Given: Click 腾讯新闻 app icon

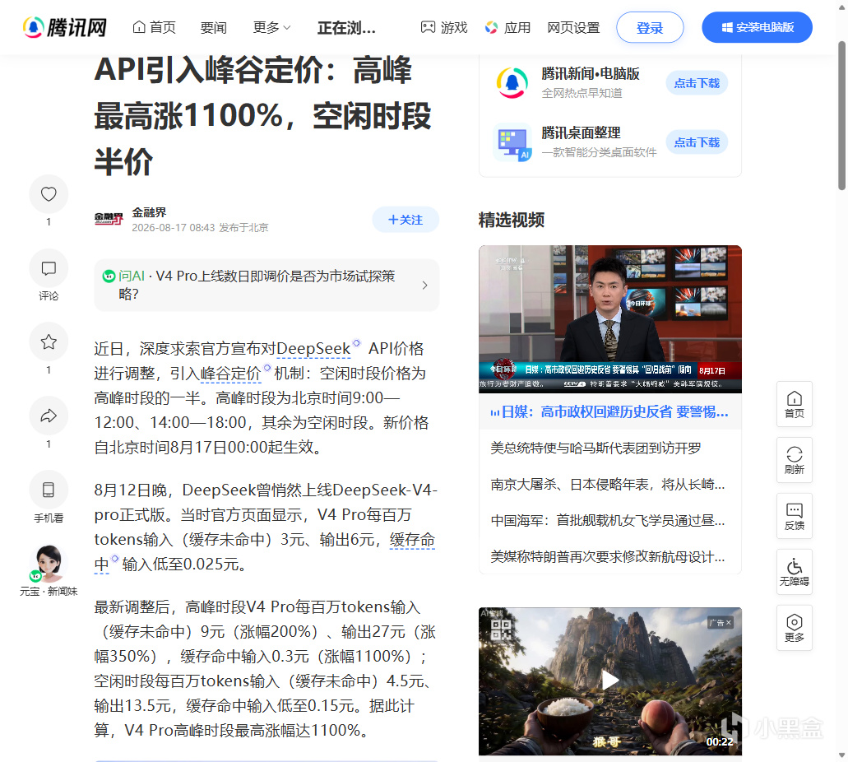Looking at the screenshot, I should pyautogui.click(x=512, y=83).
